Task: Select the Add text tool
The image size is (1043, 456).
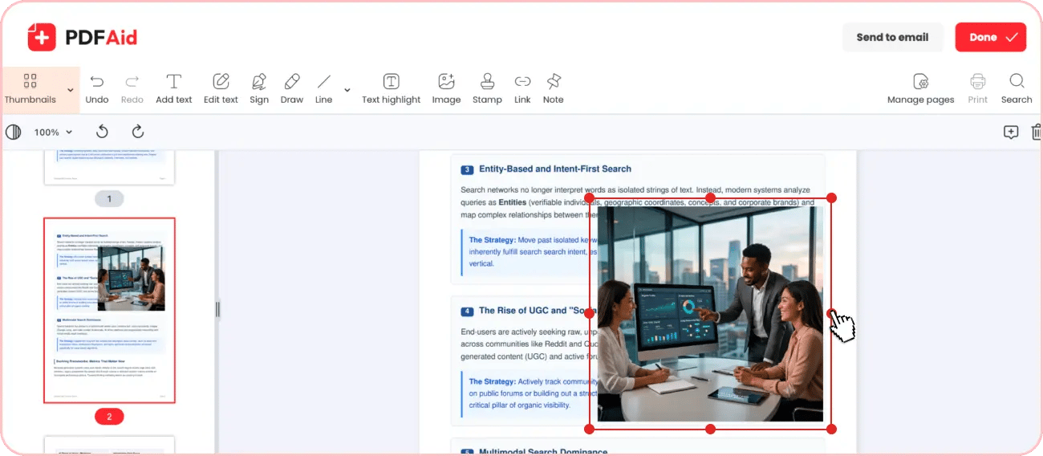Action: click(174, 89)
